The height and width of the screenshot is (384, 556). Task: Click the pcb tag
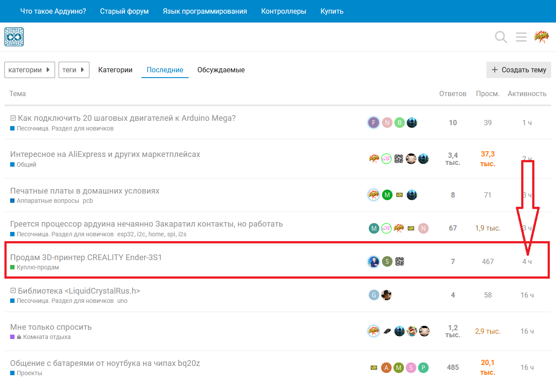[88, 201]
